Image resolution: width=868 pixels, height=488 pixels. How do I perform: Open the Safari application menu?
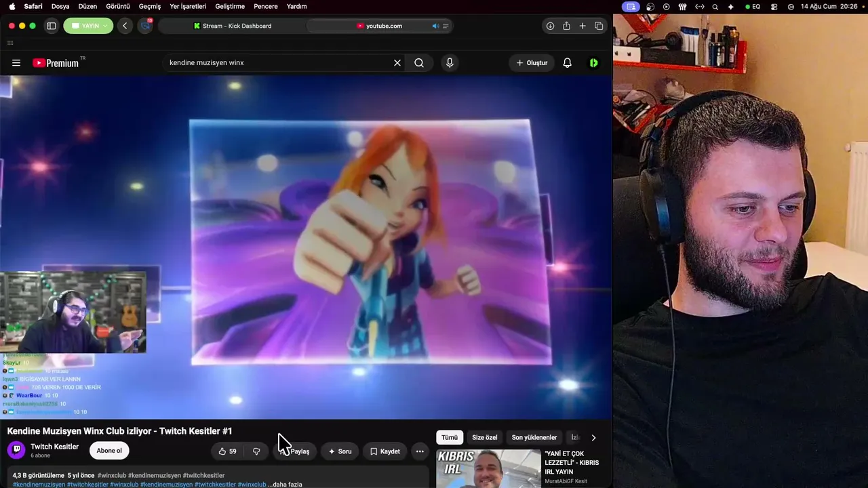[33, 6]
